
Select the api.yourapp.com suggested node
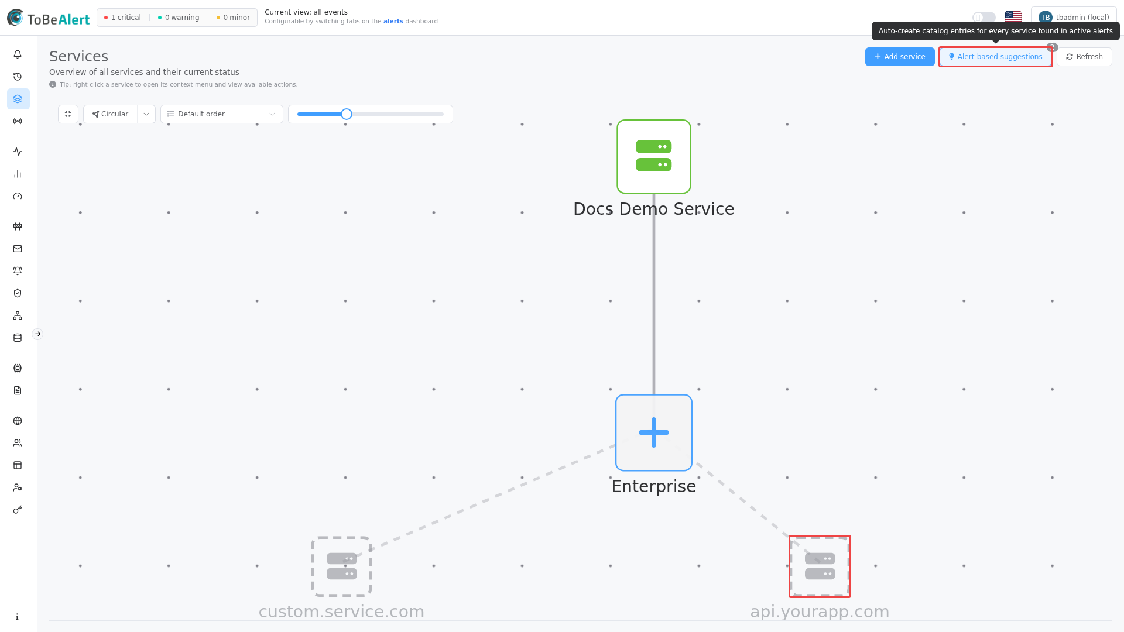coord(820,566)
